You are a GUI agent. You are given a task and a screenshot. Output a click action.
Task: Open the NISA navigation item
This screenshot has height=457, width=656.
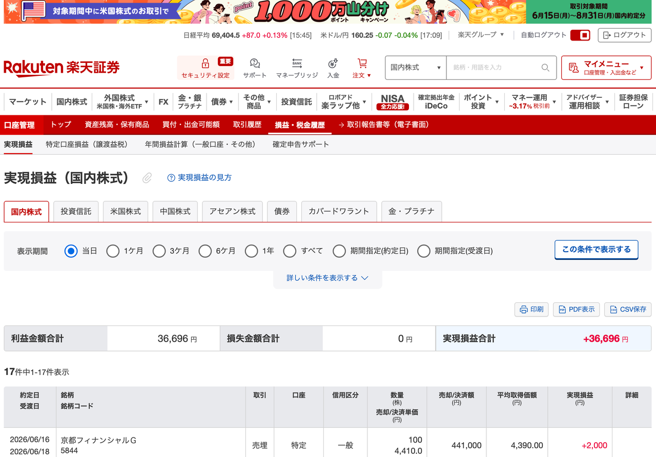(x=393, y=101)
